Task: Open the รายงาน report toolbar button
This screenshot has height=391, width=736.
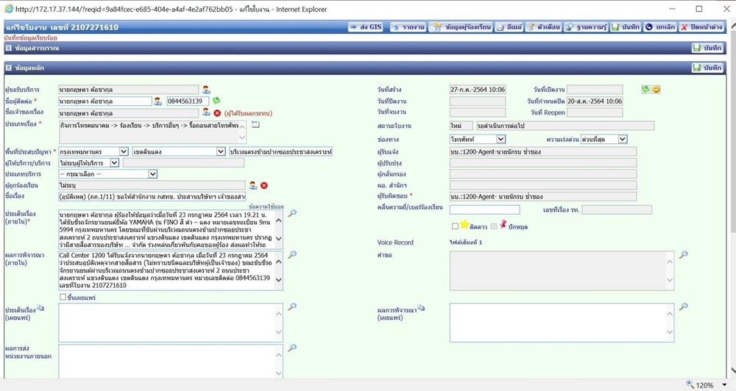Action: [408, 27]
